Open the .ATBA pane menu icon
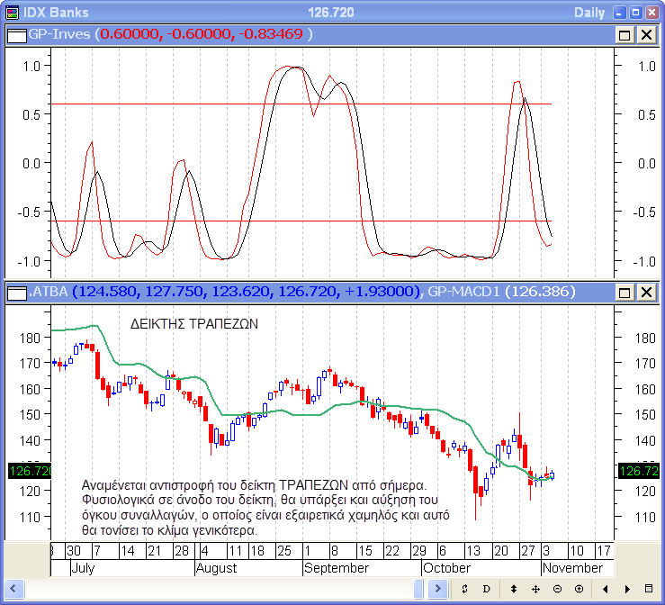 17,292
